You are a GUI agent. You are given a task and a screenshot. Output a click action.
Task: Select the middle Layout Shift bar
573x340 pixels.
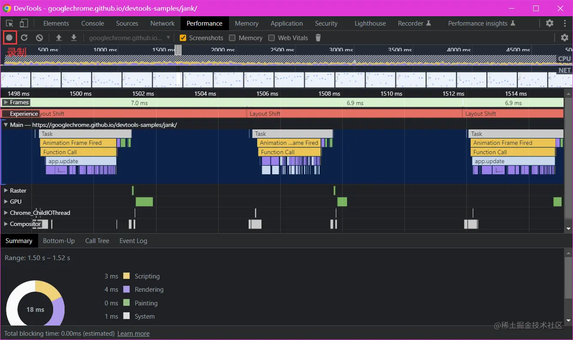pos(355,114)
